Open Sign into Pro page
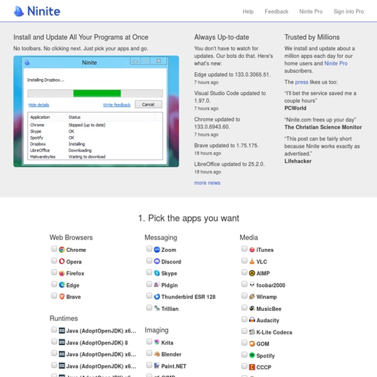 click(349, 11)
